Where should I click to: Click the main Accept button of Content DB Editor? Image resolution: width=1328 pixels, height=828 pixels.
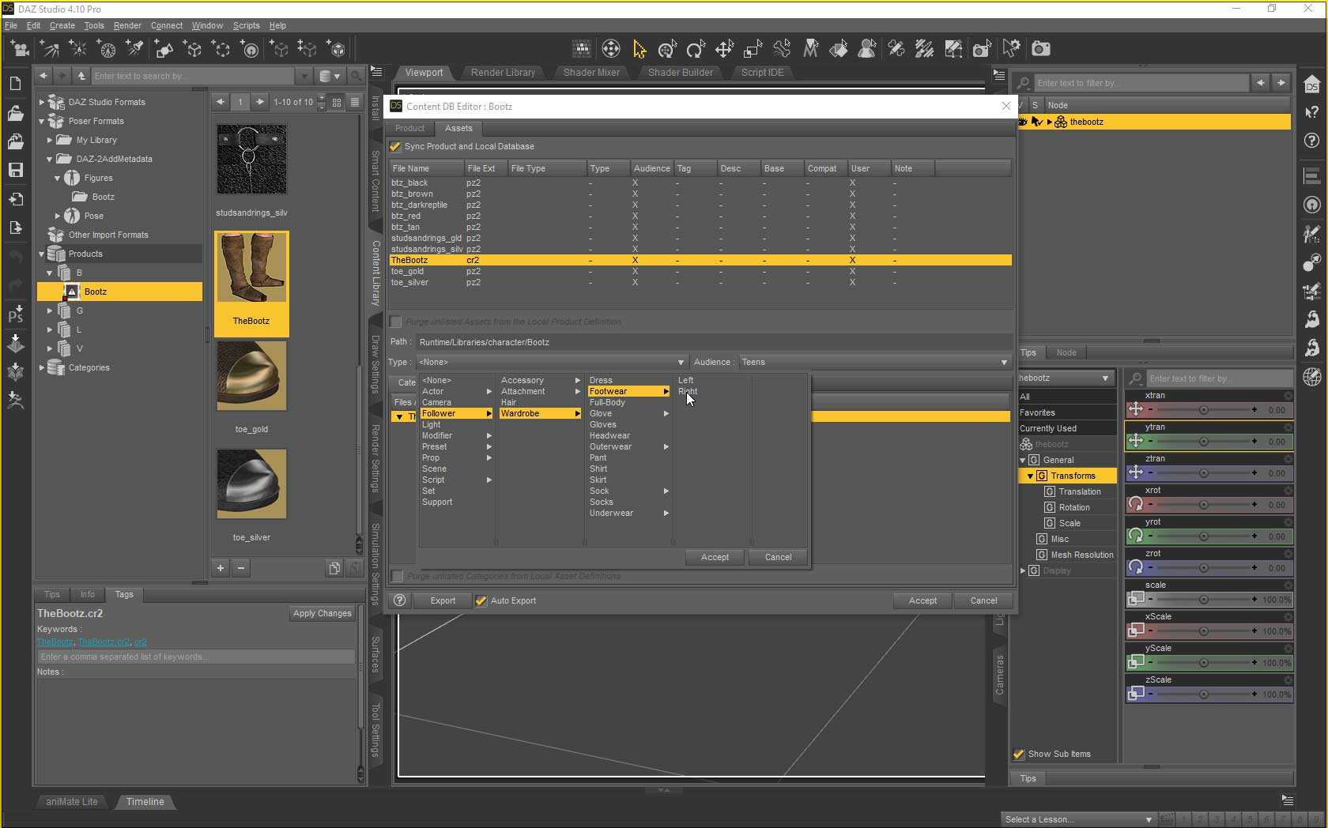922,600
